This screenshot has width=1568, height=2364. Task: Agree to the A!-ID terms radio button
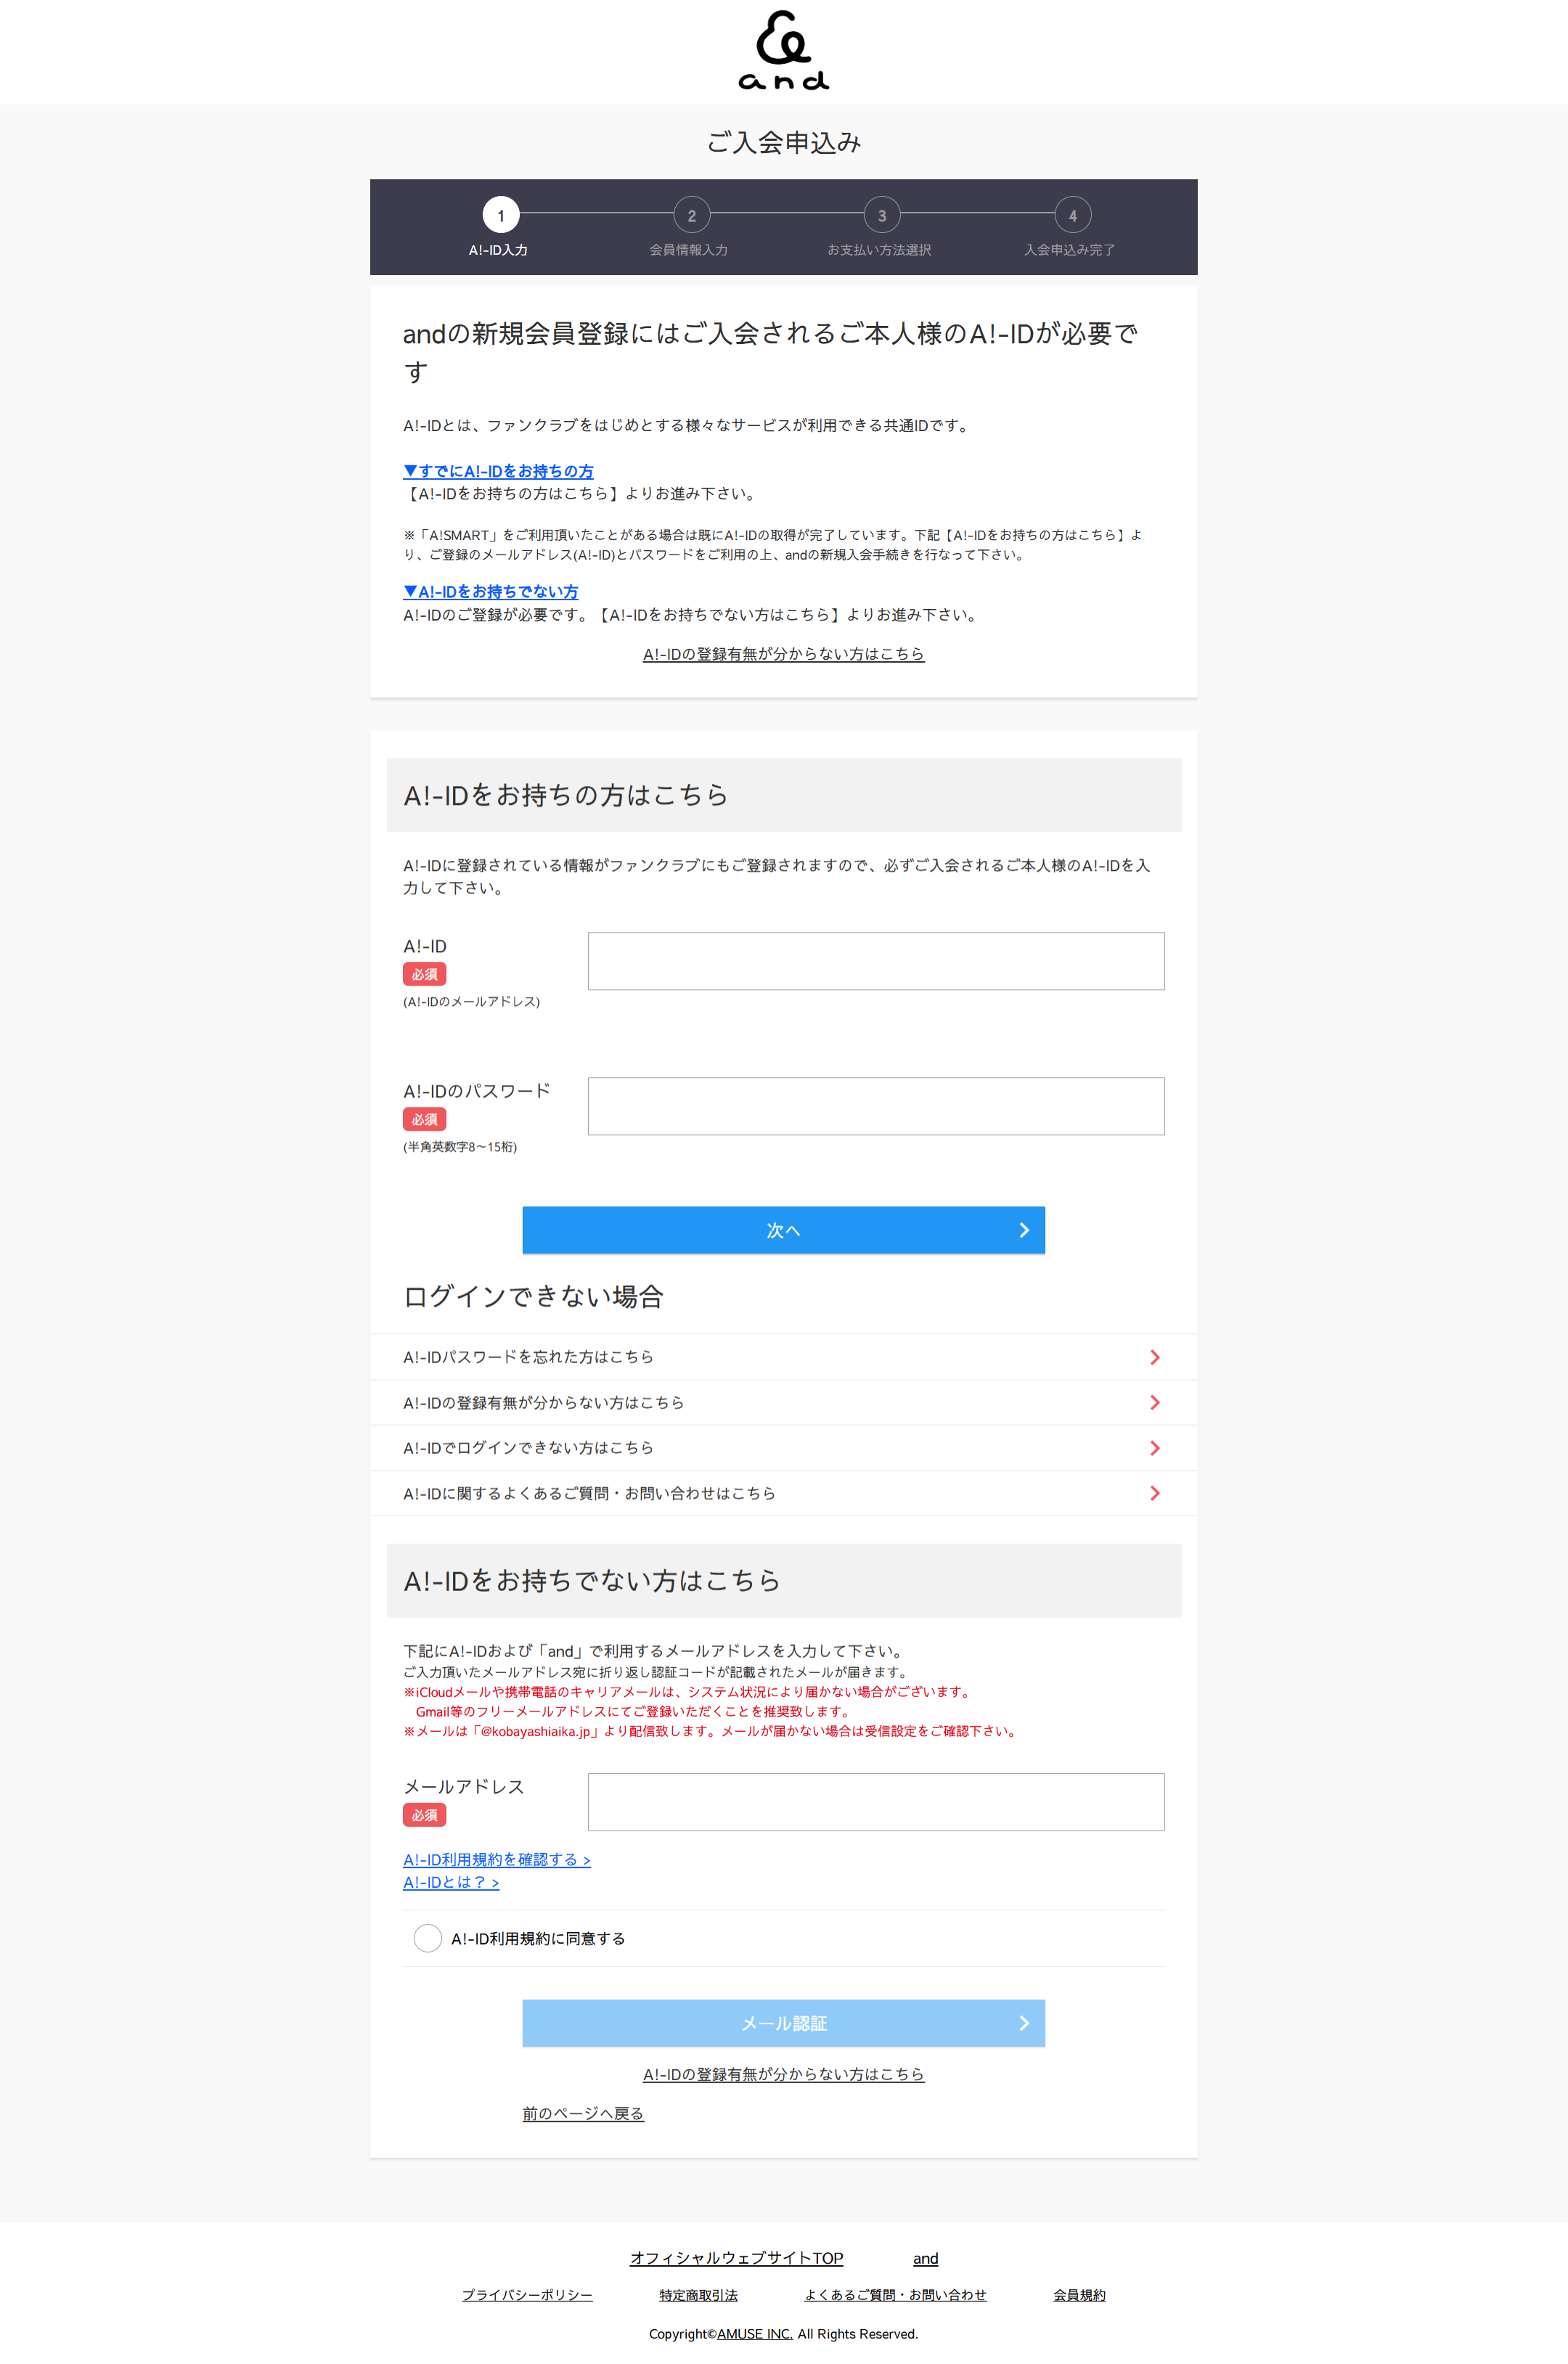tap(428, 1938)
